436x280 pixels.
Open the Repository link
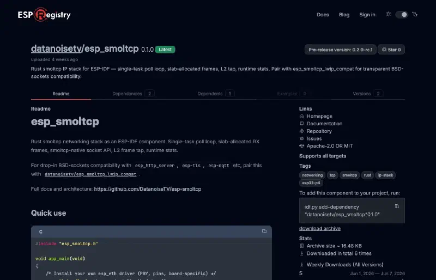point(319,131)
